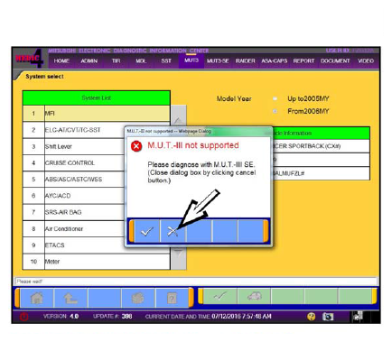
Task: Click the red error icon in the dialog
Action: (x=136, y=146)
